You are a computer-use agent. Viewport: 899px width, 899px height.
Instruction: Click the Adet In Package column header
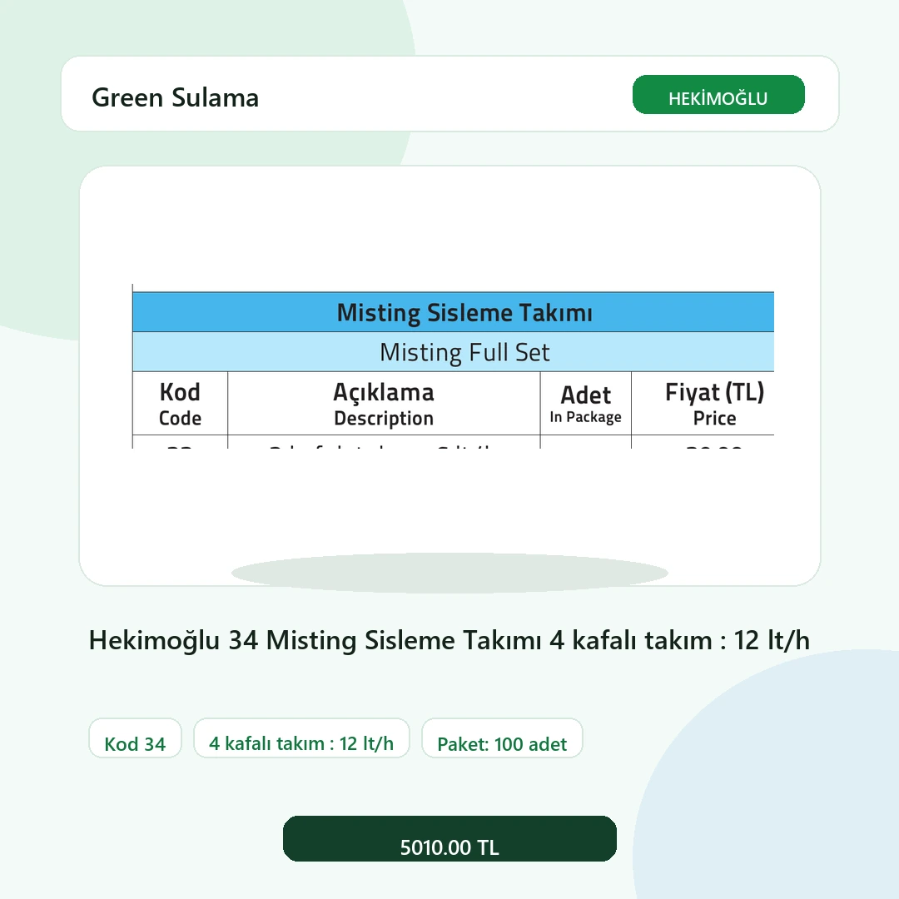click(585, 404)
